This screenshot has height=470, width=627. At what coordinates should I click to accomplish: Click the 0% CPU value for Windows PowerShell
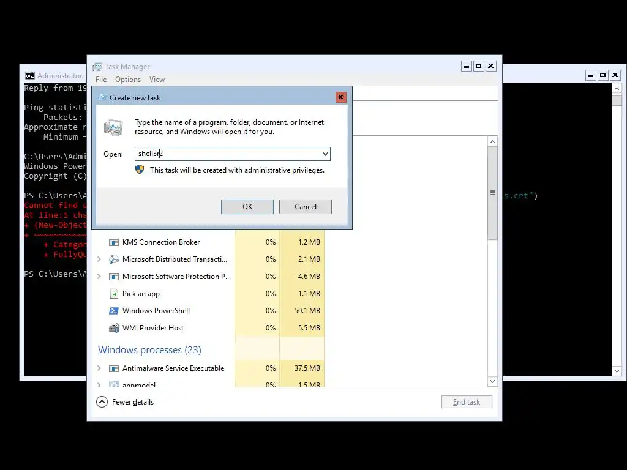coord(270,311)
